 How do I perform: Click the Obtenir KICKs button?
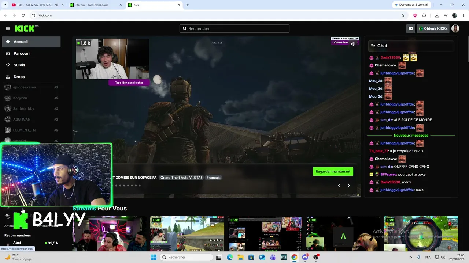point(433,28)
